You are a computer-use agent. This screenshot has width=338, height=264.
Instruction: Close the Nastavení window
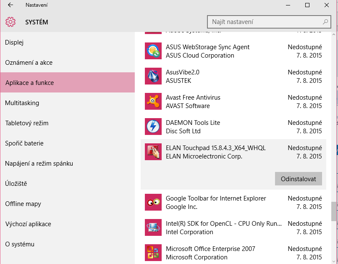(x=327, y=5)
